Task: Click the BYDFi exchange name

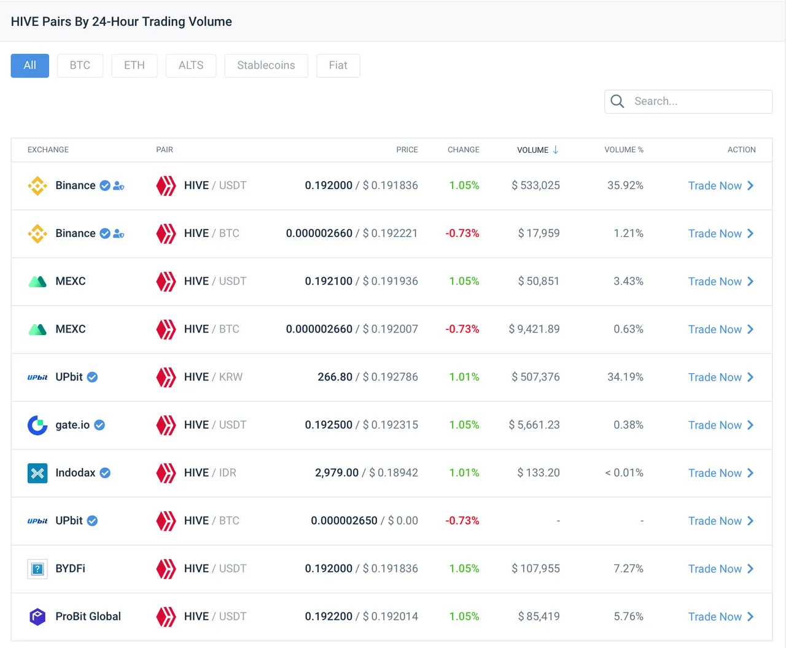Action: click(70, 568)
